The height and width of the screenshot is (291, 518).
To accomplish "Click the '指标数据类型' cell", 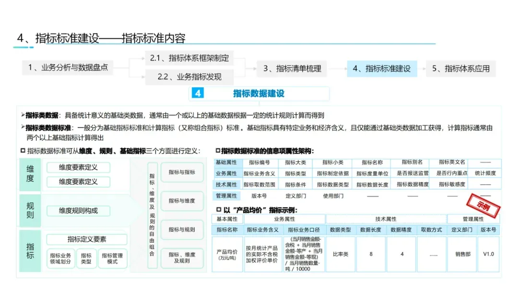I will pos(333,185).
